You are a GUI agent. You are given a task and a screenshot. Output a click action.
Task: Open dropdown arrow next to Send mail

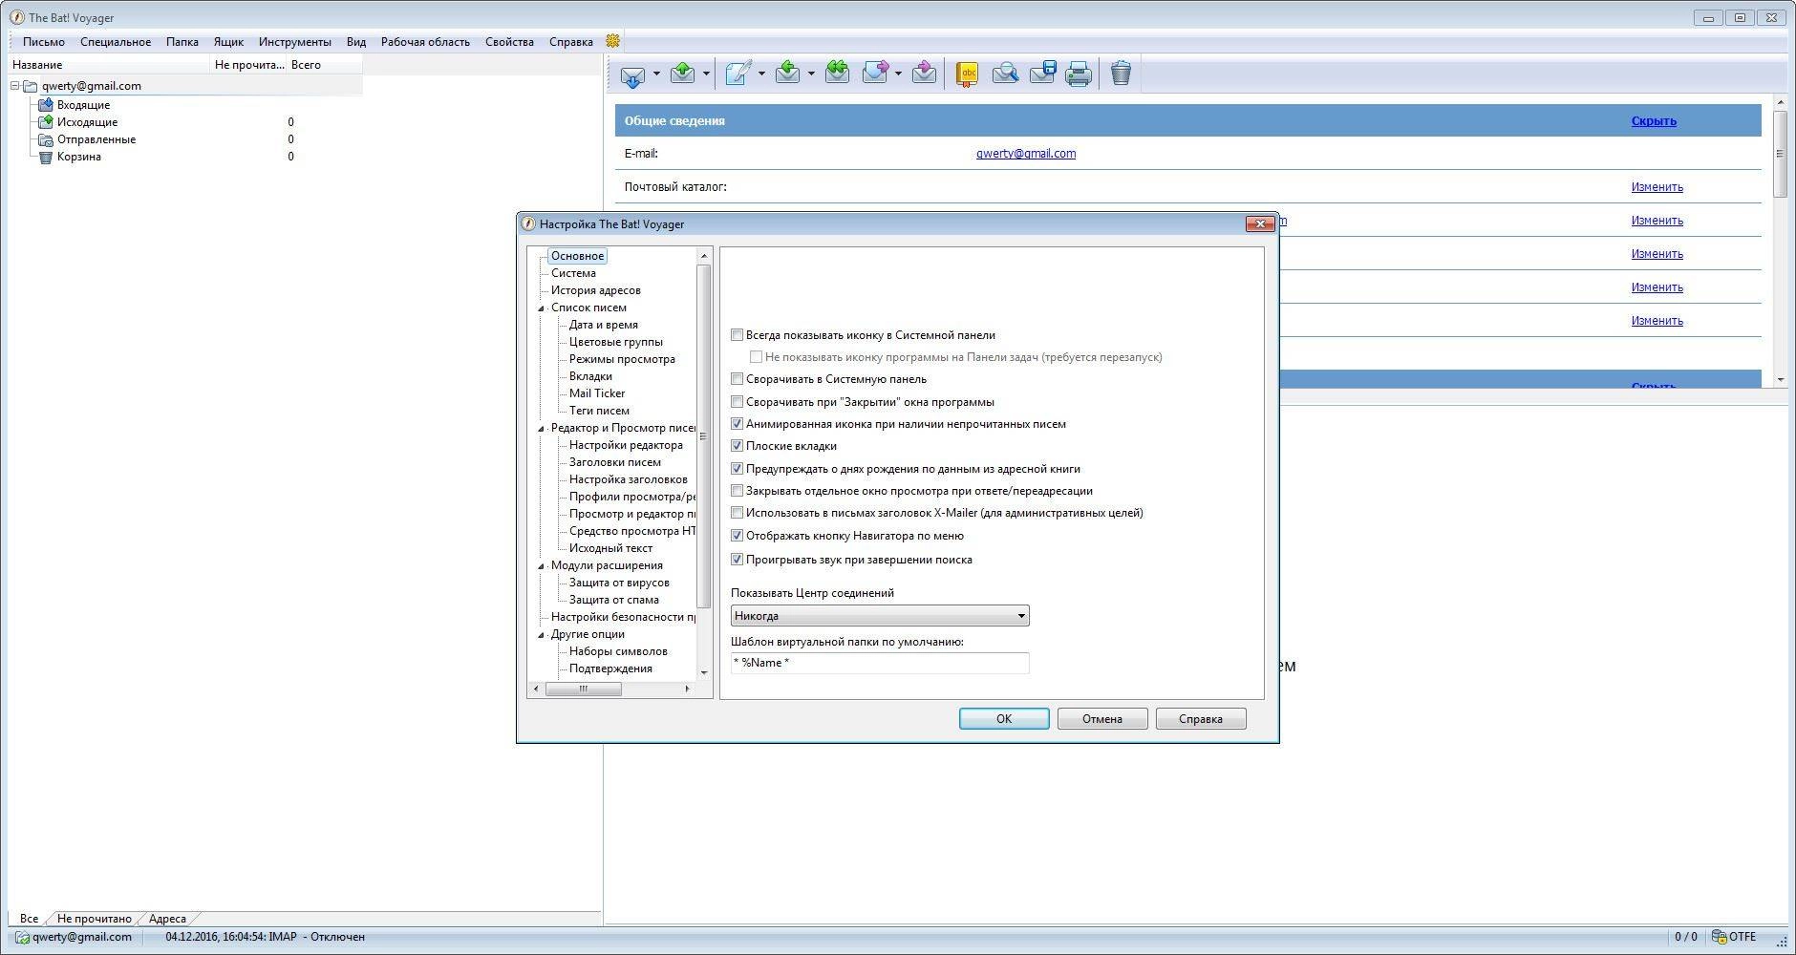coord(706,74)
